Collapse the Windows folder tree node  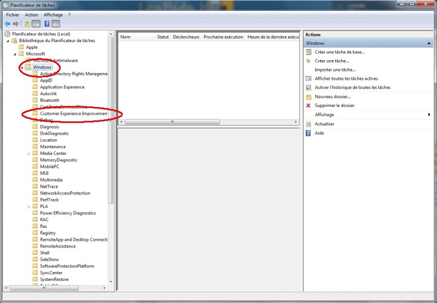22,67
